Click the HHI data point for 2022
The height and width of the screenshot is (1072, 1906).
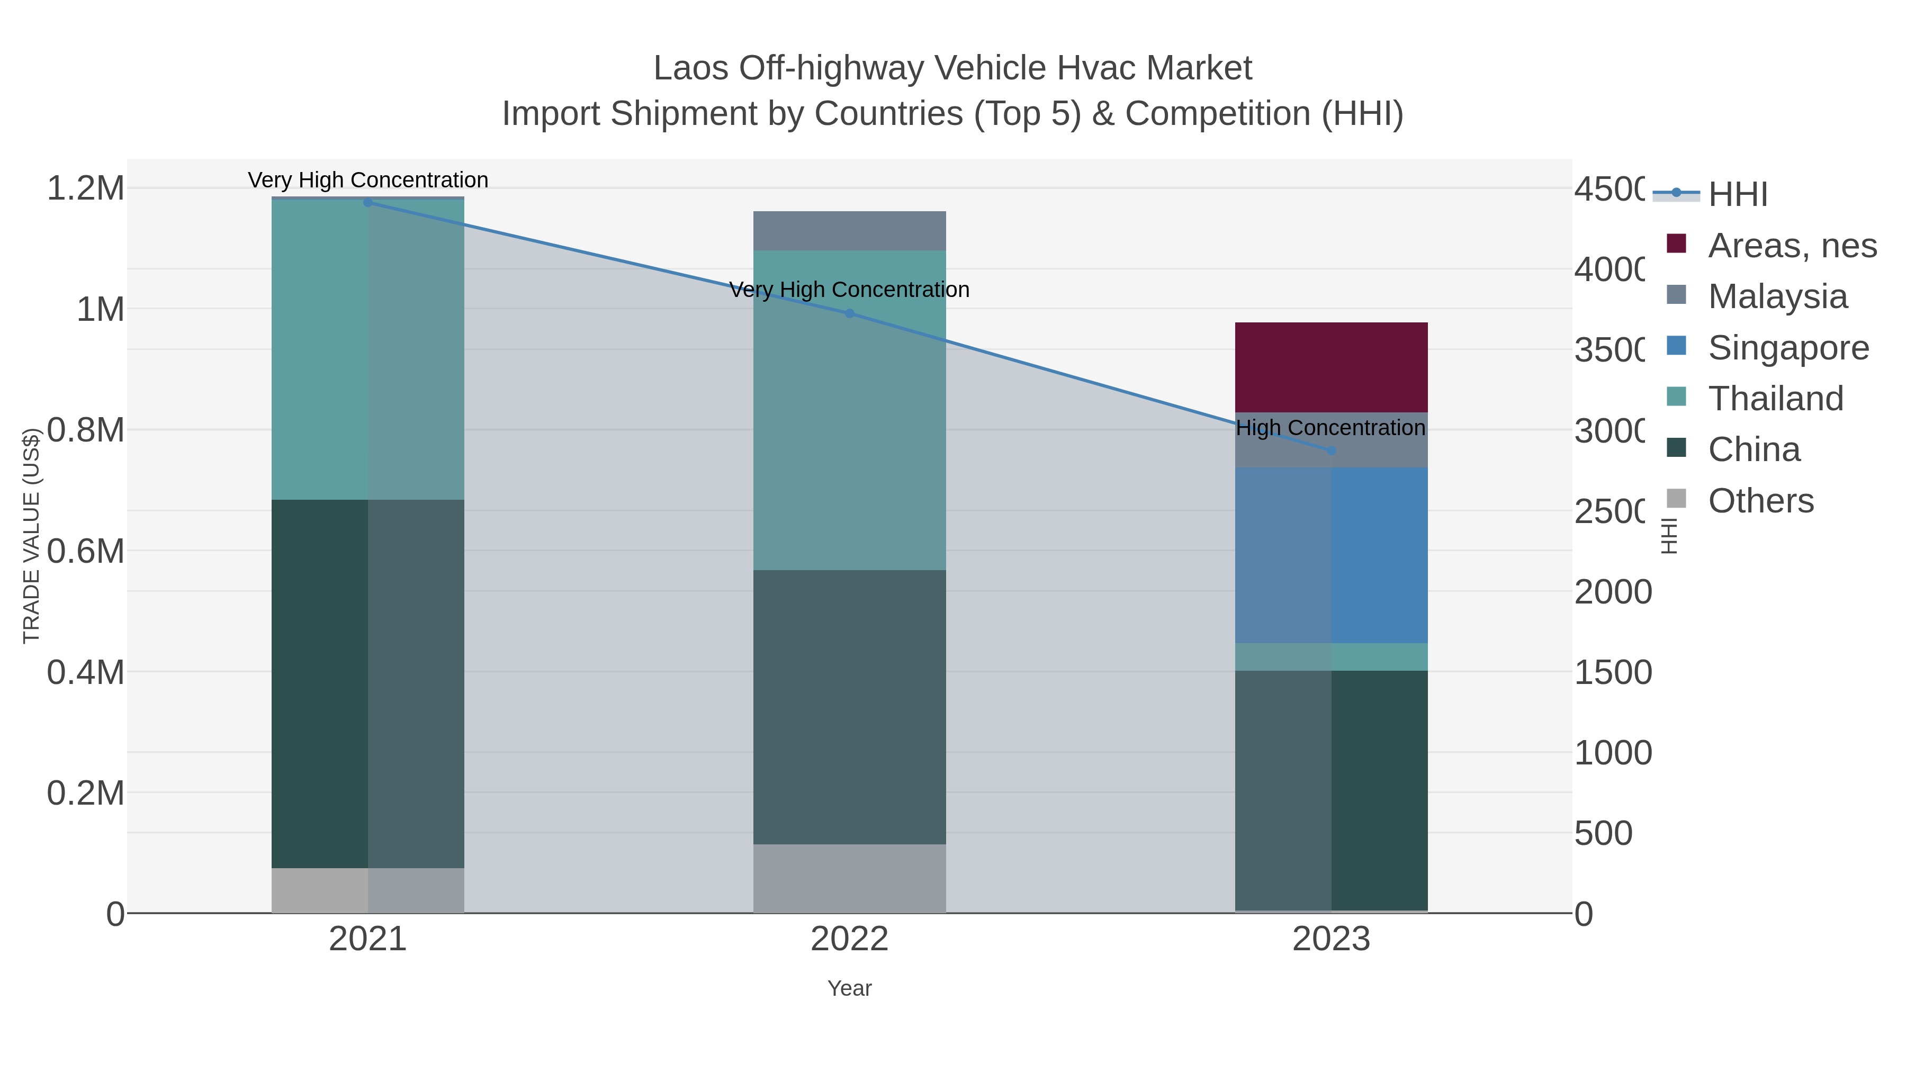(x=849, y=314)
